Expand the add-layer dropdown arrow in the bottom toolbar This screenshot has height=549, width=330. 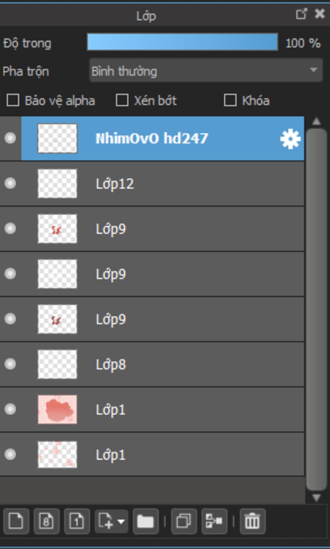(121, 521)
